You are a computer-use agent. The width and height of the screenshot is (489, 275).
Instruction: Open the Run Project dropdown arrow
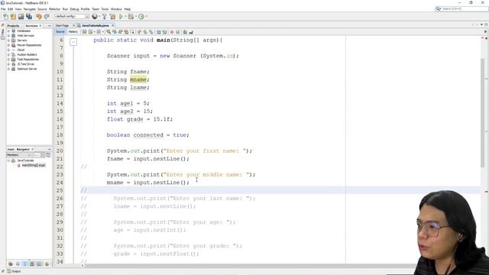point(125,17)
